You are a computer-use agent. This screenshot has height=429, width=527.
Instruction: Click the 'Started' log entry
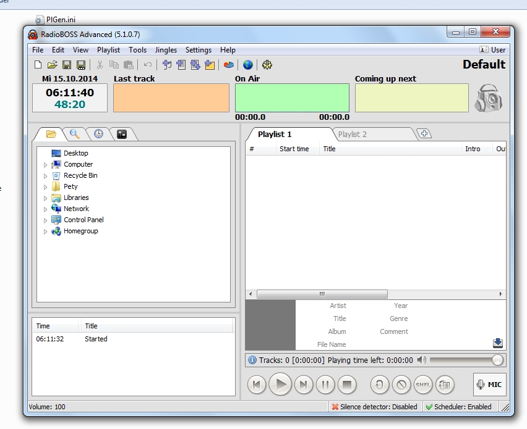click(96, 339)
